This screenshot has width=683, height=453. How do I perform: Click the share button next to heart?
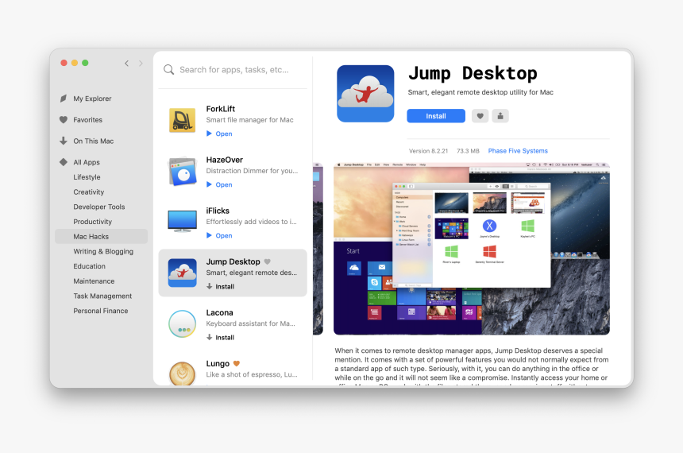click(x=500, y=116)
